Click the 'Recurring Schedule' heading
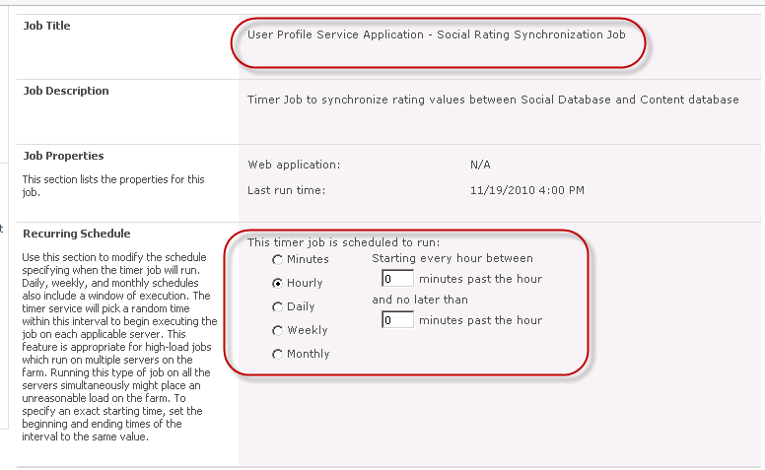The image size is (765, 470). [x=77, y=234]
